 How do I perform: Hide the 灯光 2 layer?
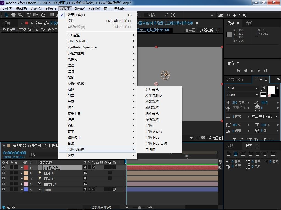tap(3, 173)
